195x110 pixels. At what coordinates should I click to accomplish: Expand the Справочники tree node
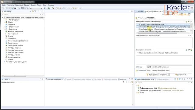point(5,27)
